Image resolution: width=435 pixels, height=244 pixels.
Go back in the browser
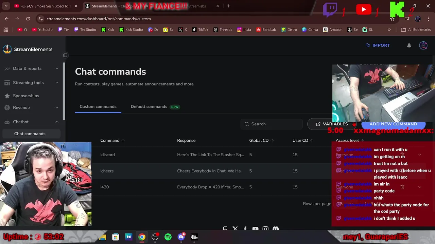click(x=6, y=19)
